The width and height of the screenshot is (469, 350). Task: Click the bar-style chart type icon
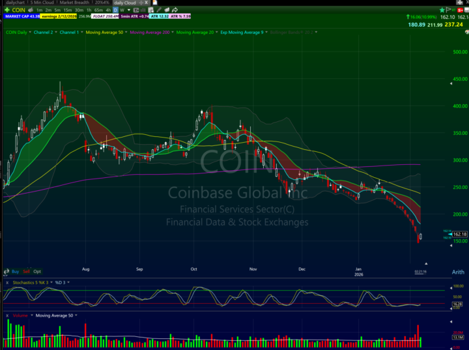pos(143,10)
